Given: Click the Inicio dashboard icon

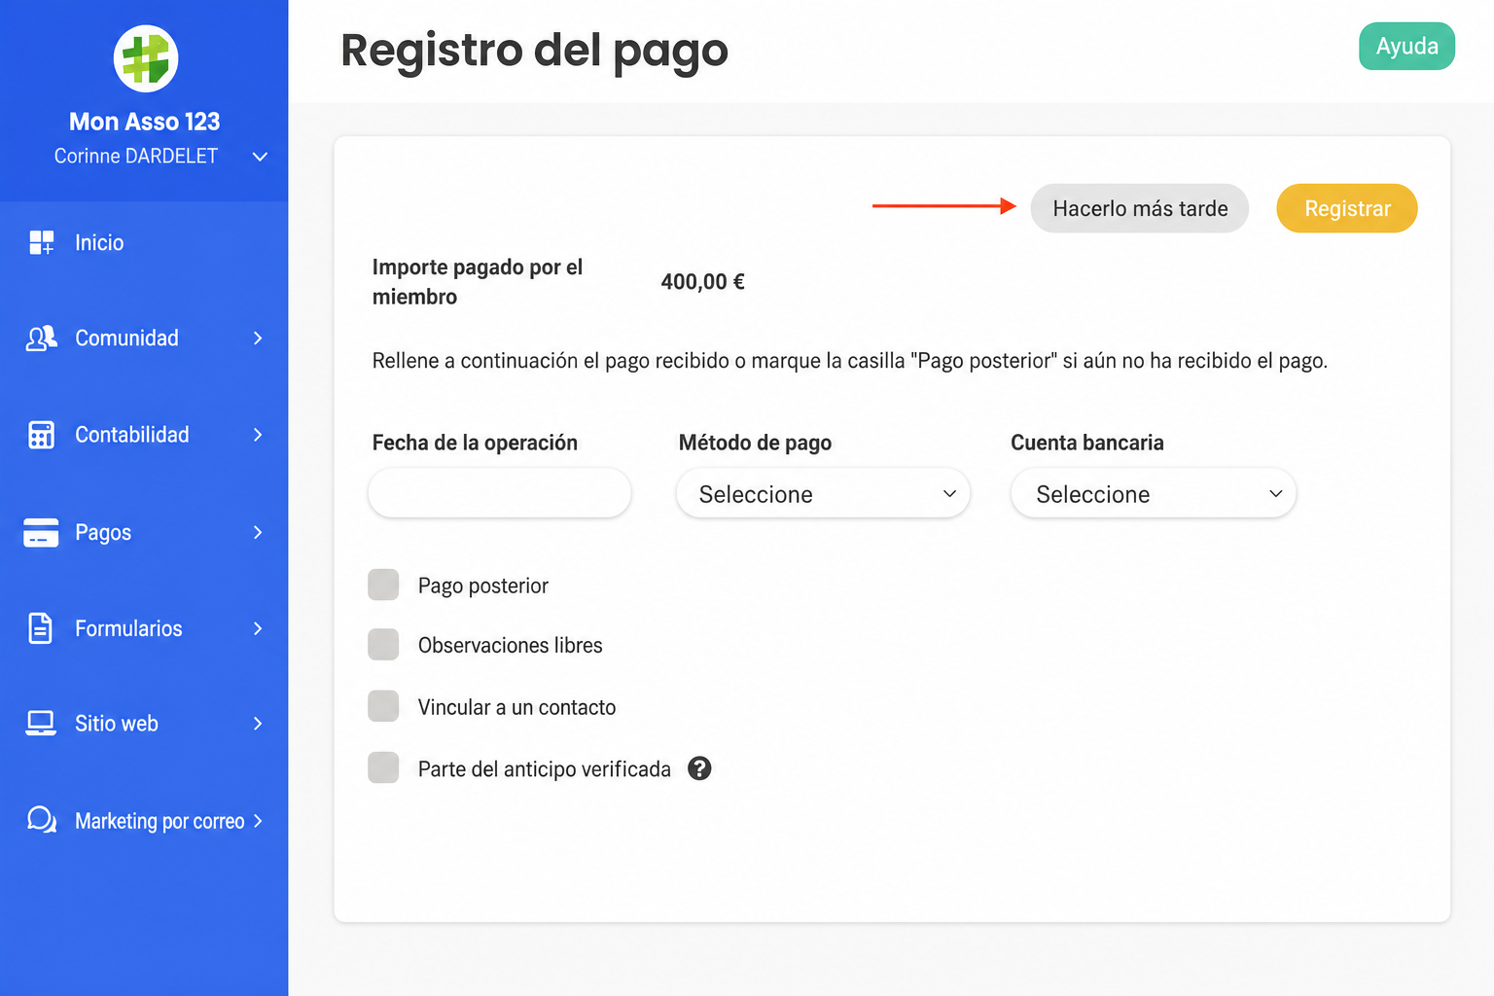Looking at the screenshot, I should pyautogui.click(x=41, y=242).
